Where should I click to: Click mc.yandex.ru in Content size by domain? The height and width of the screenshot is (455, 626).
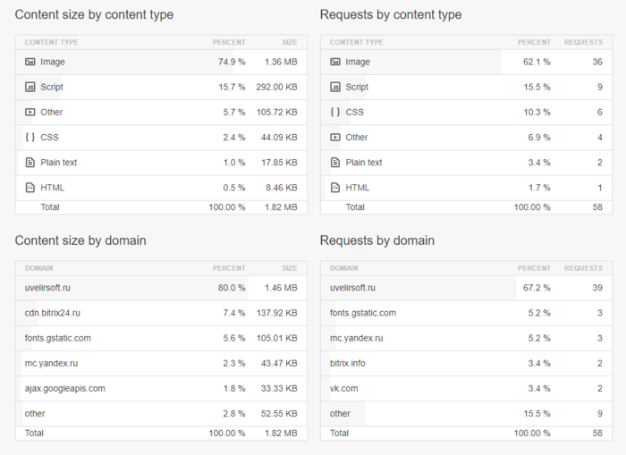(x=51, y=363)
